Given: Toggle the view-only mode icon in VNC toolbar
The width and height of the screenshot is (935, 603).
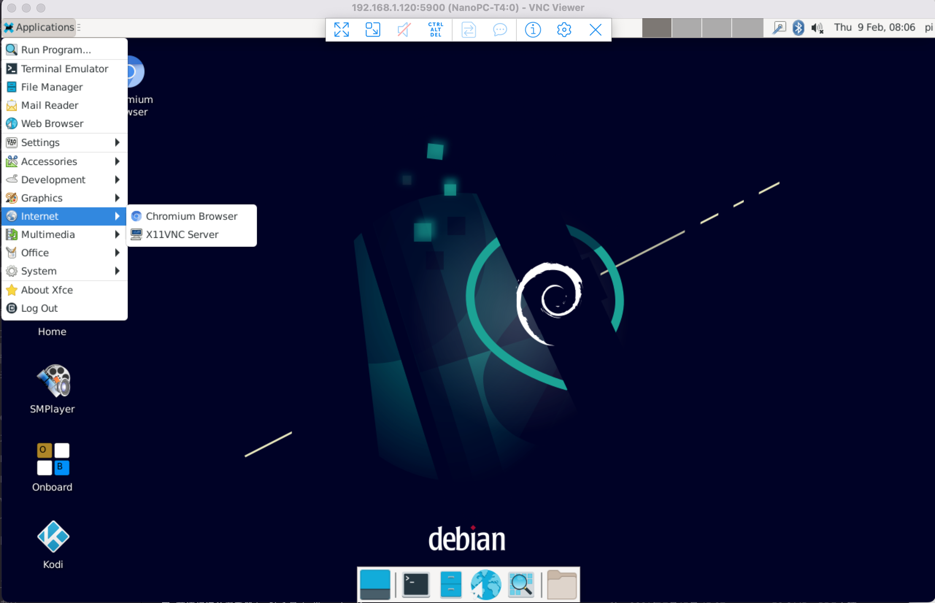Looking at the screenshot, I should (x=404, y=29).
